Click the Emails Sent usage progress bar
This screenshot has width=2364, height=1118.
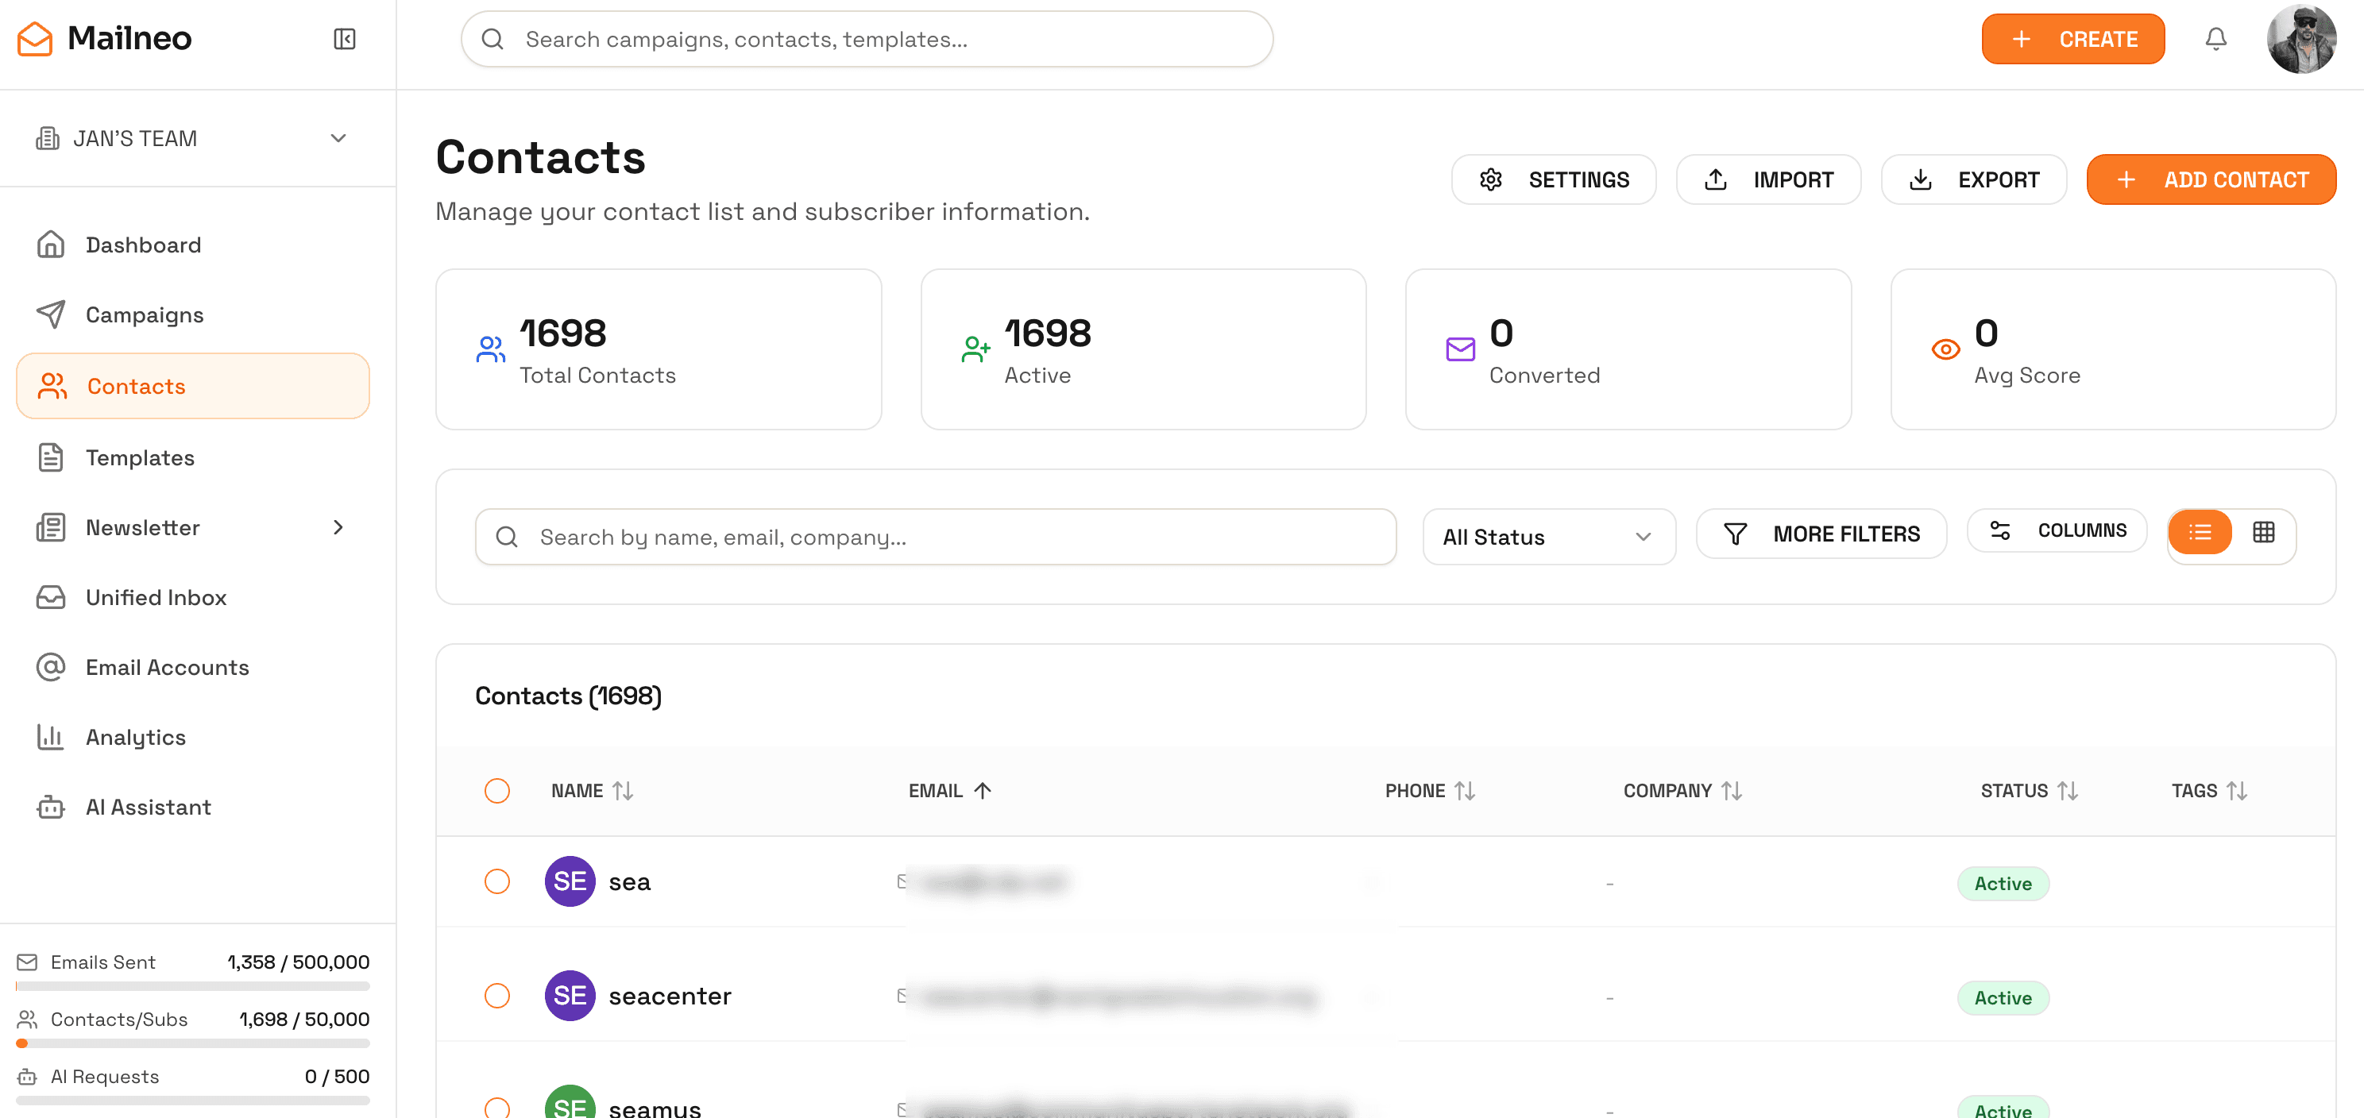pos(193,986)
